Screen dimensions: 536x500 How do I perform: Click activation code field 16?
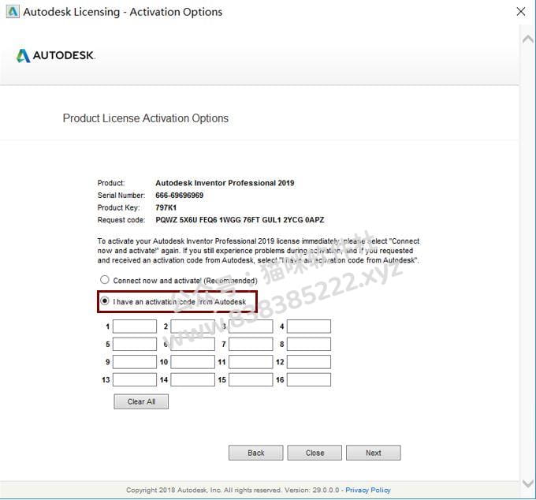309,379
